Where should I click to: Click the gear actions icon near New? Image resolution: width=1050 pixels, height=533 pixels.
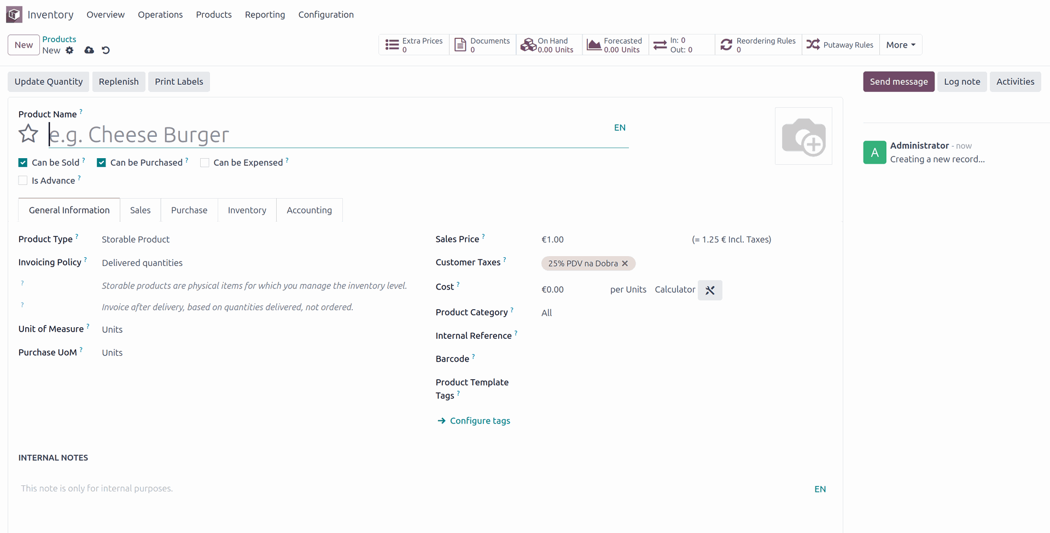(69, 50)
